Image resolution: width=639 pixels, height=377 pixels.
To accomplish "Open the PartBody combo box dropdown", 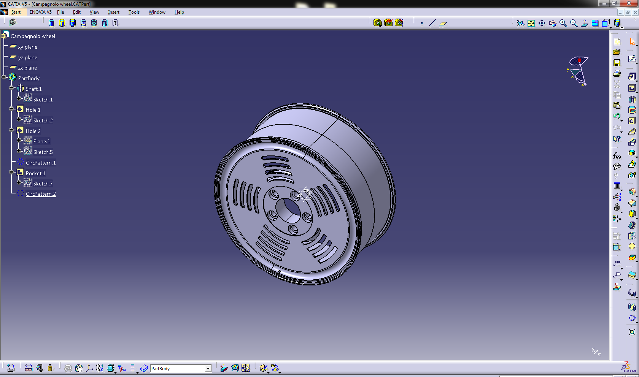I will point(208,368).
